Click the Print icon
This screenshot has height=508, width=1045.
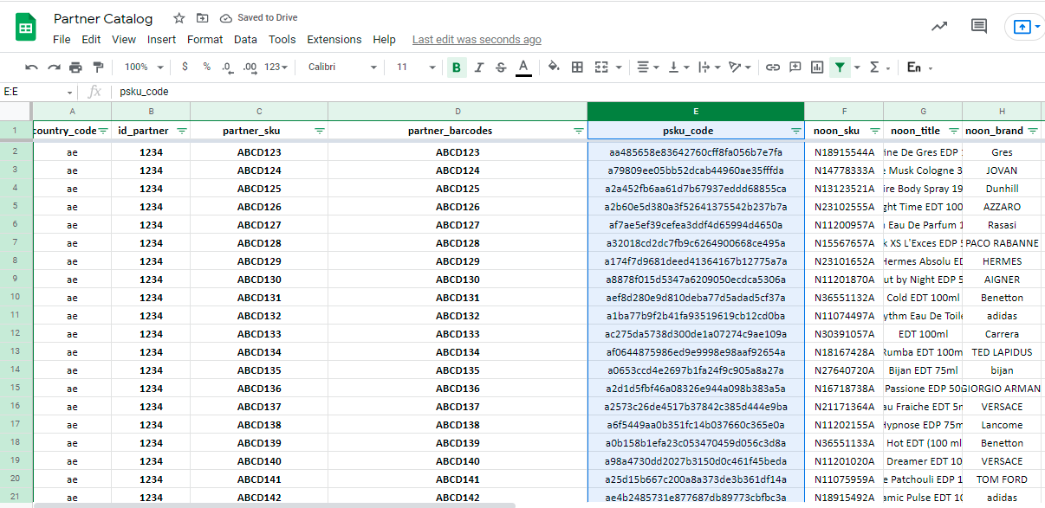(75, 68)
